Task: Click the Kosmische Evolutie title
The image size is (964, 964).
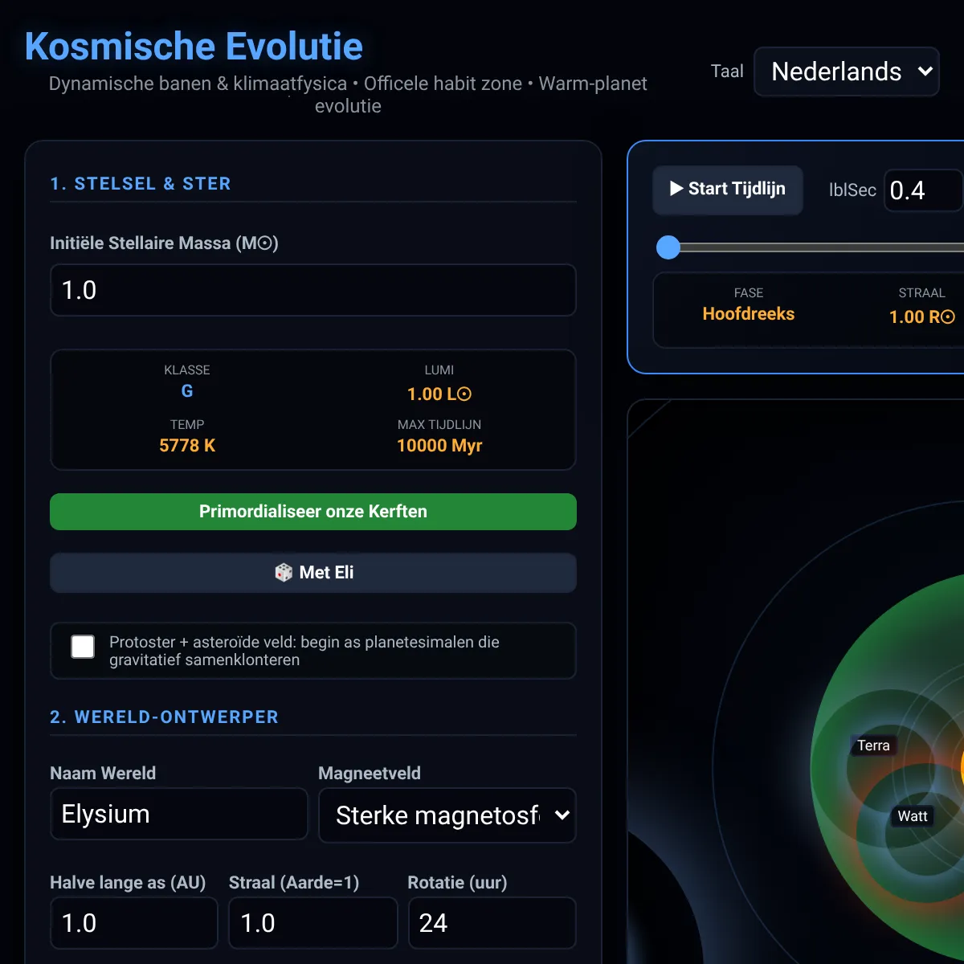Action: coord(194,47)
